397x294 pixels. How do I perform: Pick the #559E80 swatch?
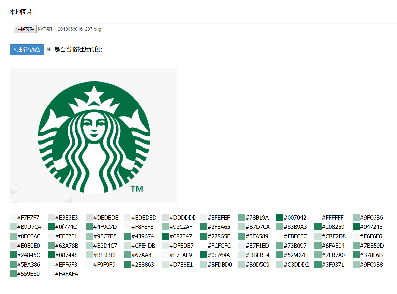(x=13, y=274)
